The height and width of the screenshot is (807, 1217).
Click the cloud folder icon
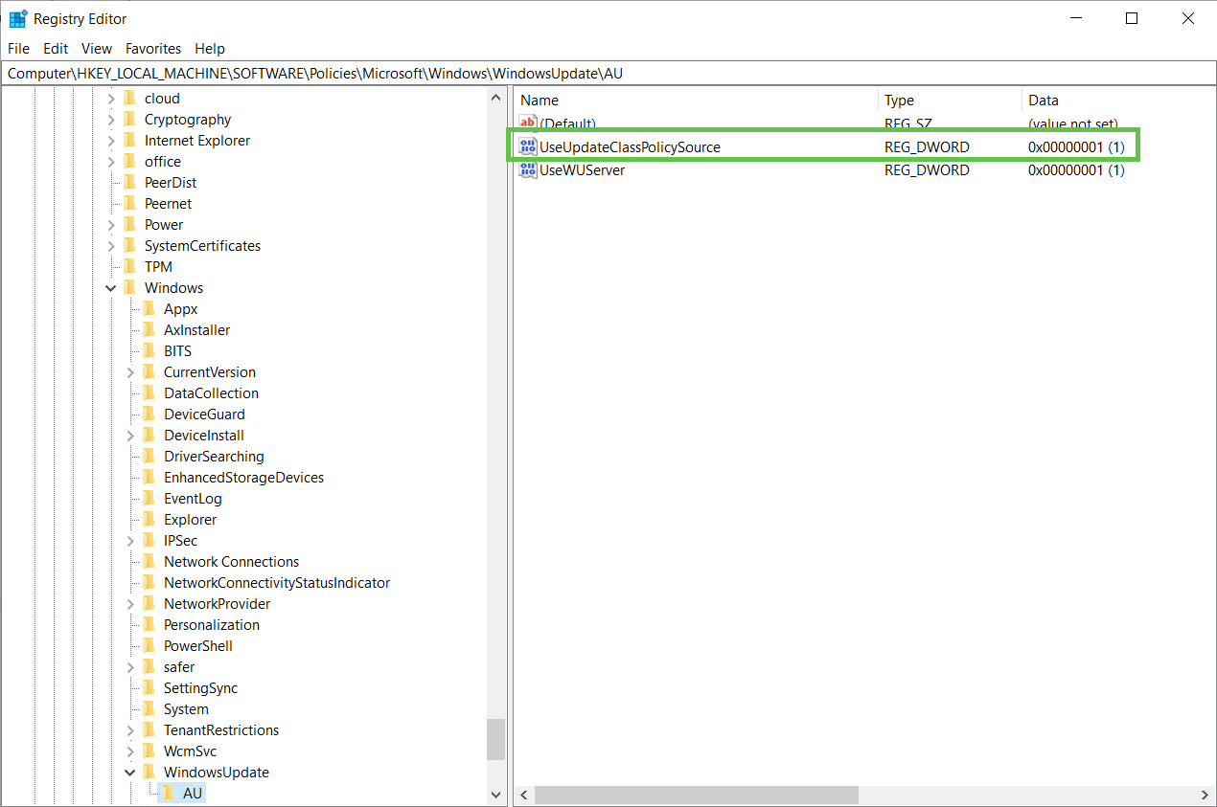tap(129, 98)
